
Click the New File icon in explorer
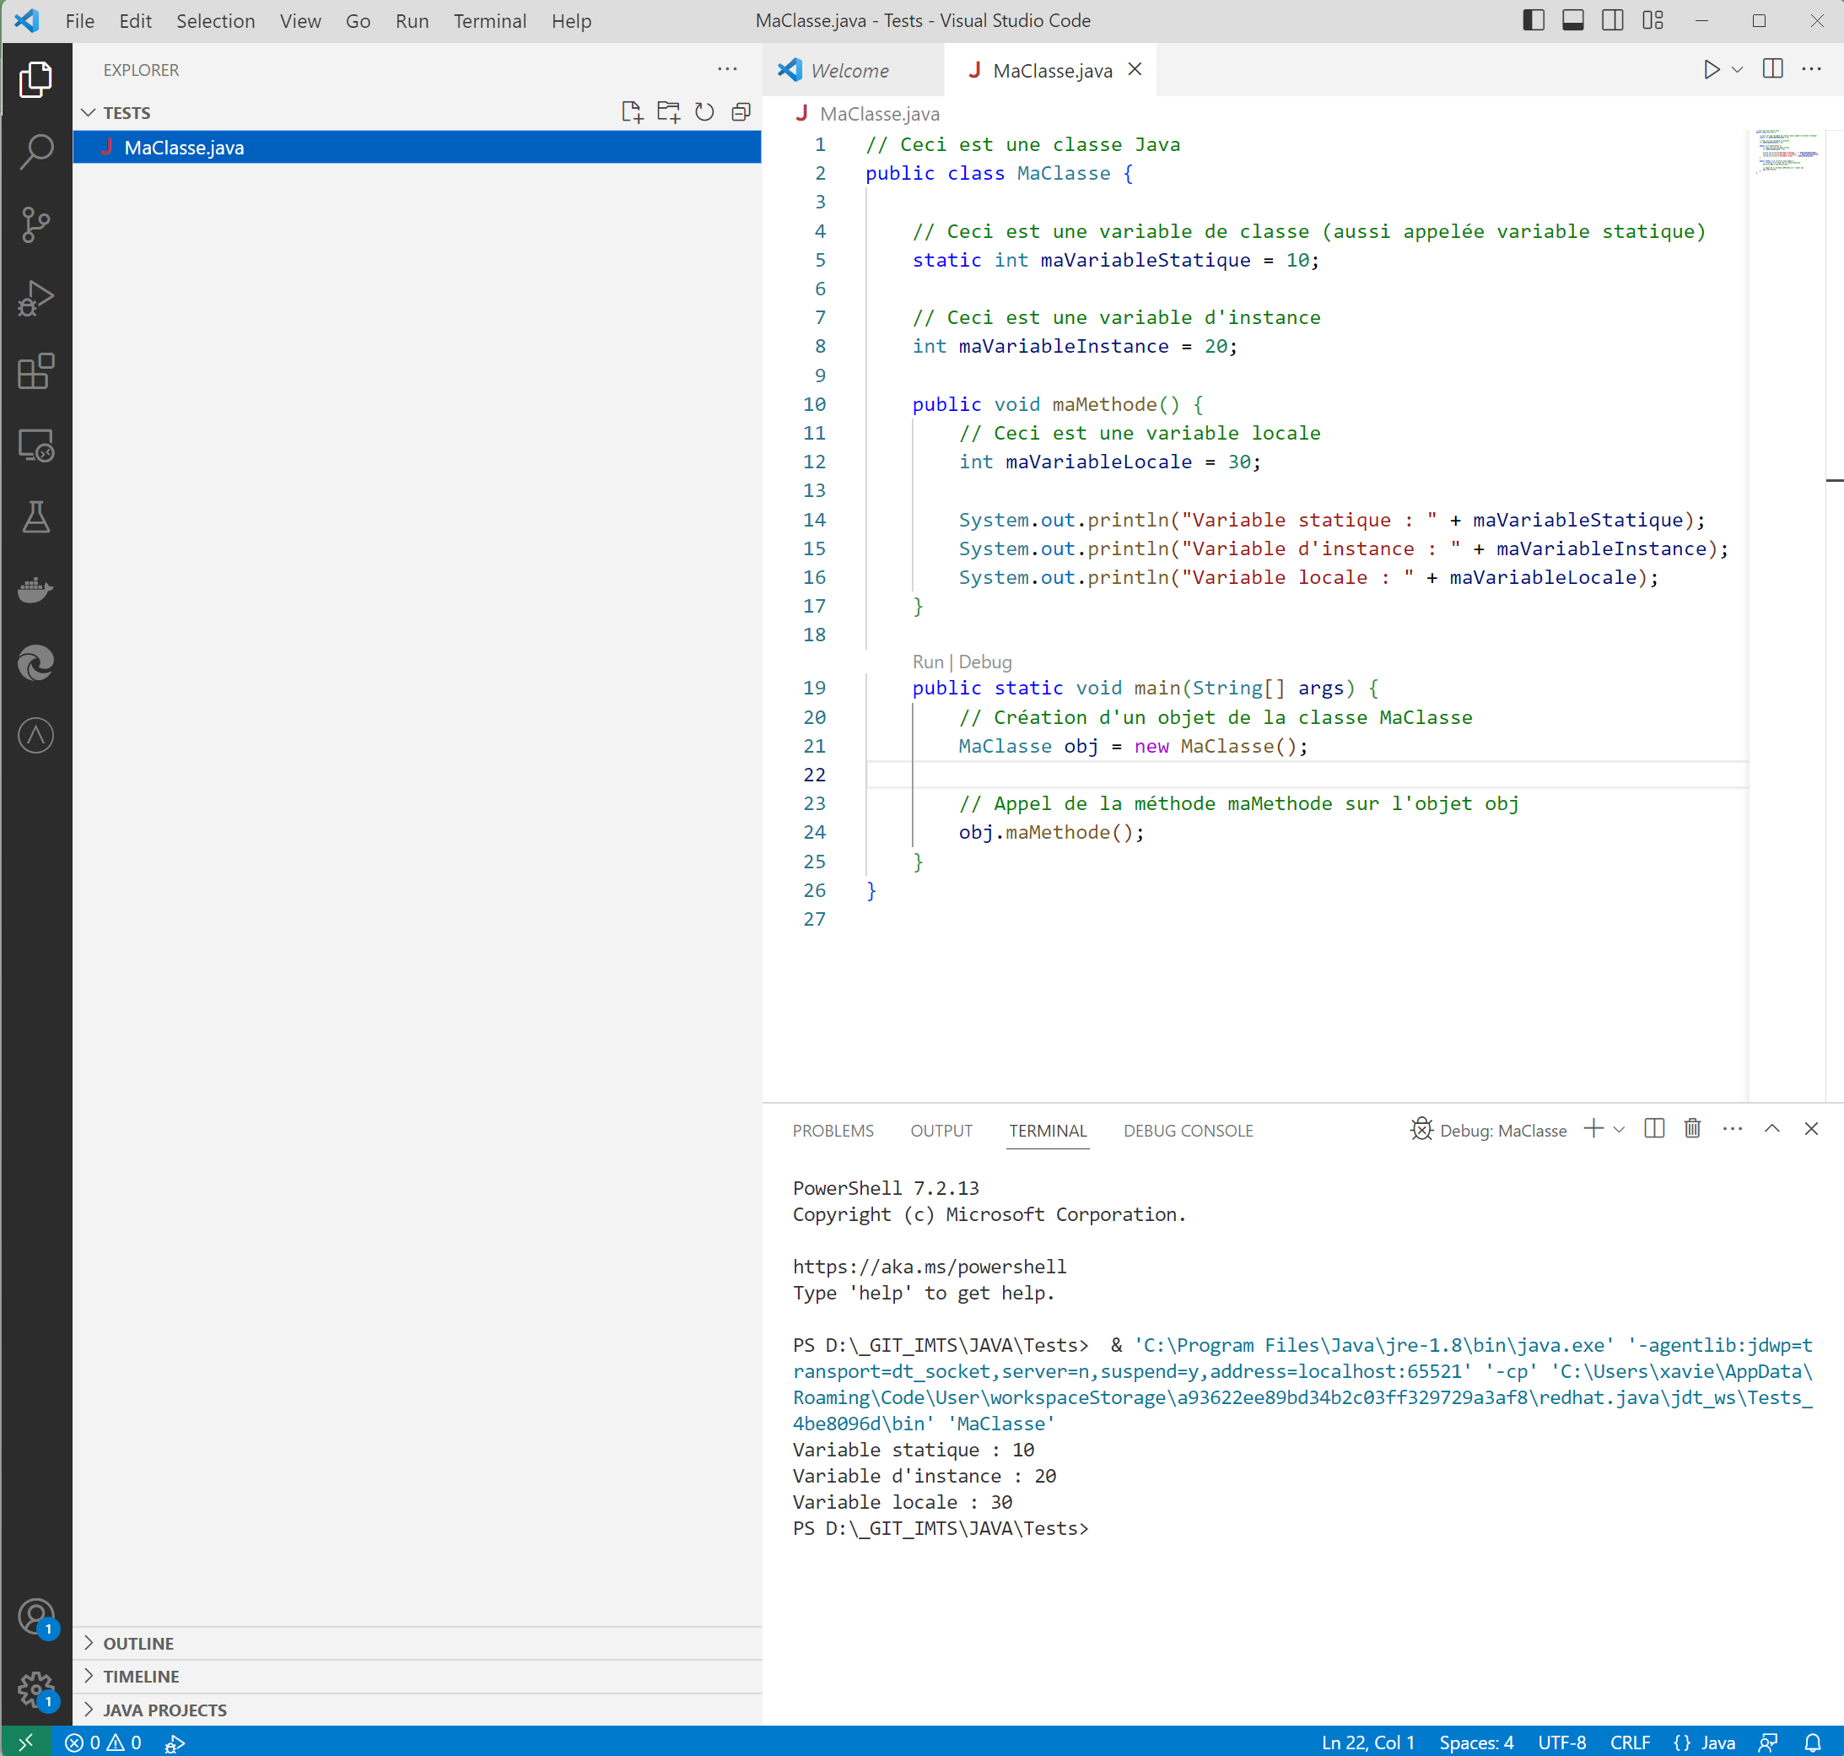point(632,112)
